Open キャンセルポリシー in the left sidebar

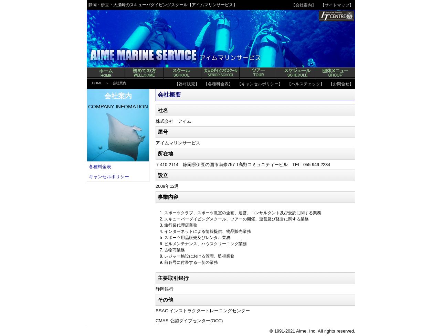[x=109, y=177]
